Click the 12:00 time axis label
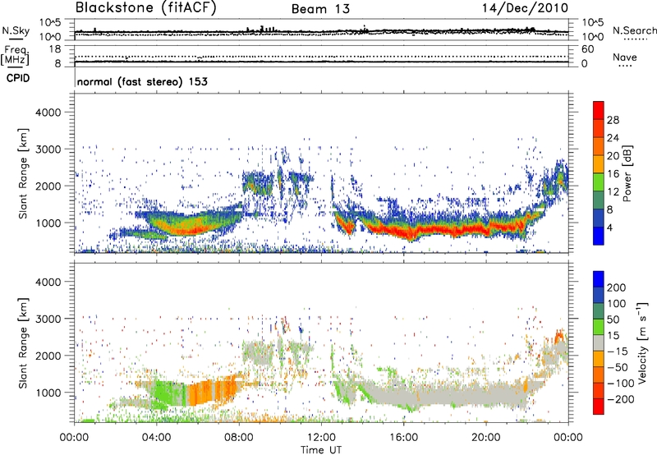 pos(321,438)
